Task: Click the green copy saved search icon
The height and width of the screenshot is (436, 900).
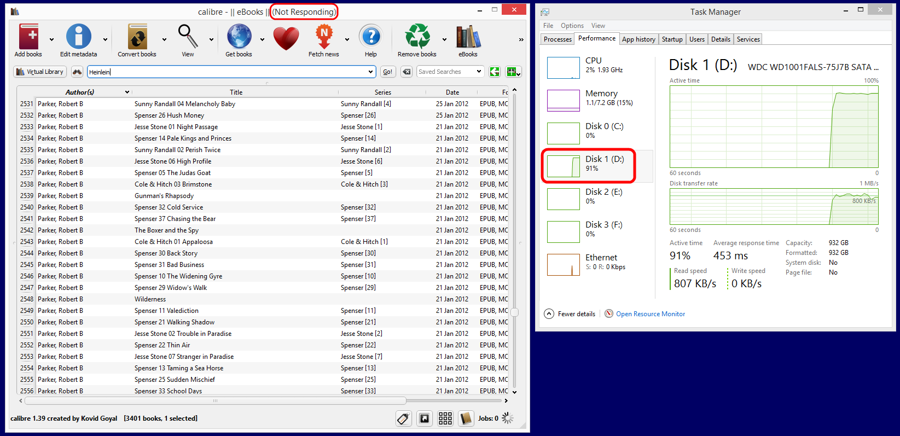Action: [495, 72]
